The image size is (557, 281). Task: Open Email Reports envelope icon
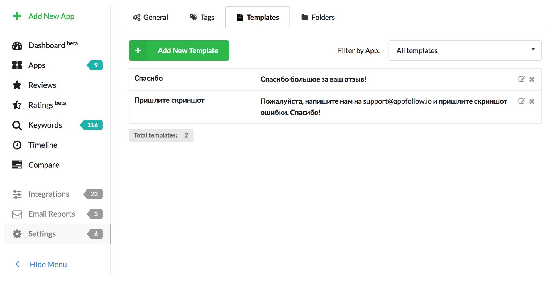click(17, 214)
